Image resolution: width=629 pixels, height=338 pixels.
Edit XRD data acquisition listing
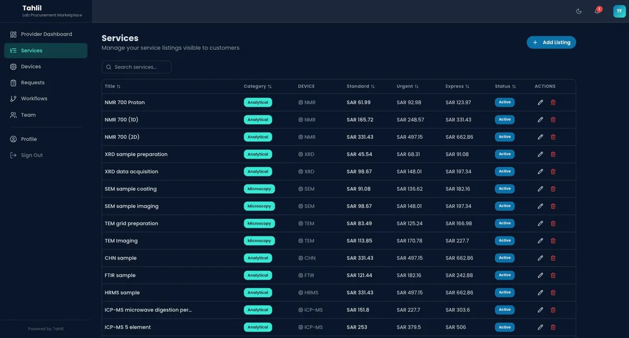[x=540, y=171]
